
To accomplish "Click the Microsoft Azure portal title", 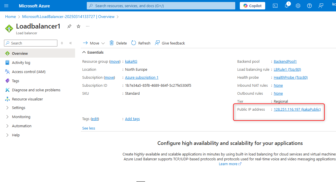I will (x=34, y=6).
